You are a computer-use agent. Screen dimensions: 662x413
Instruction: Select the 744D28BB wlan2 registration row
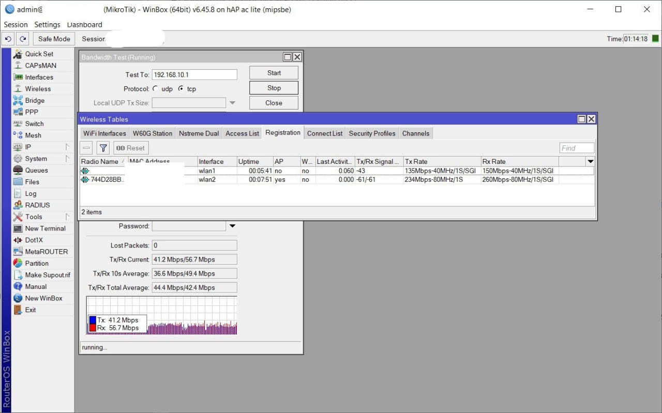(x=337, y=180)
